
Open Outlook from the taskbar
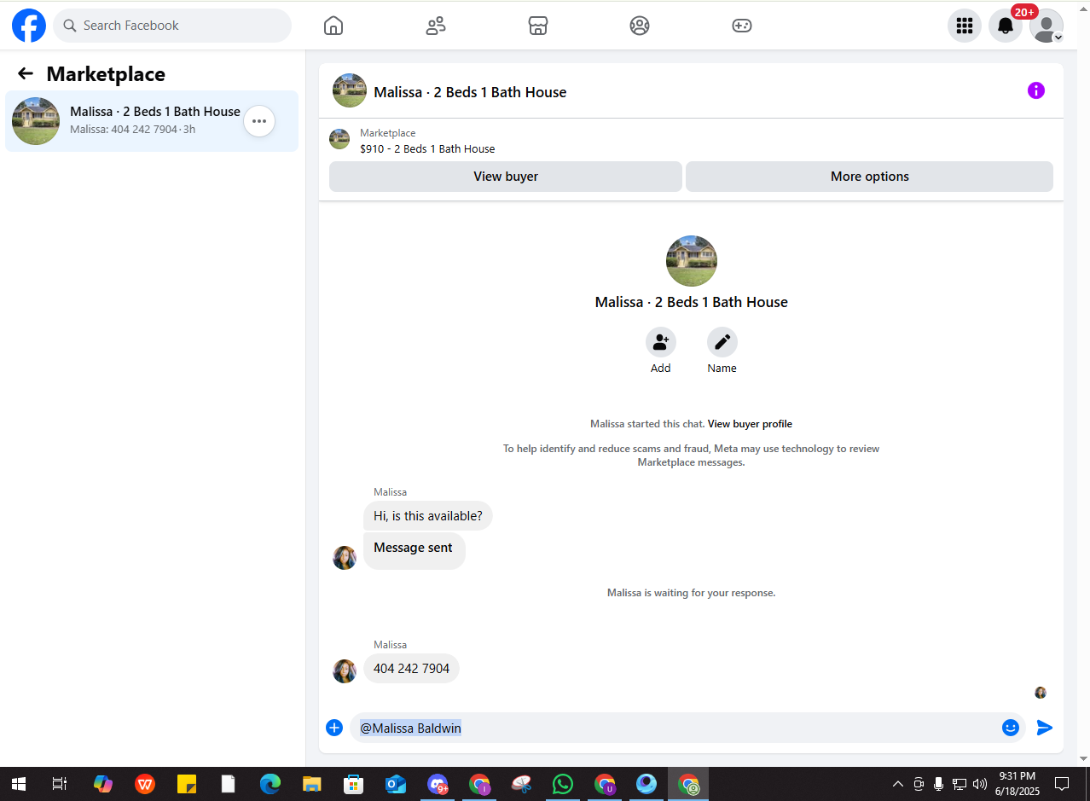point(396,784)
